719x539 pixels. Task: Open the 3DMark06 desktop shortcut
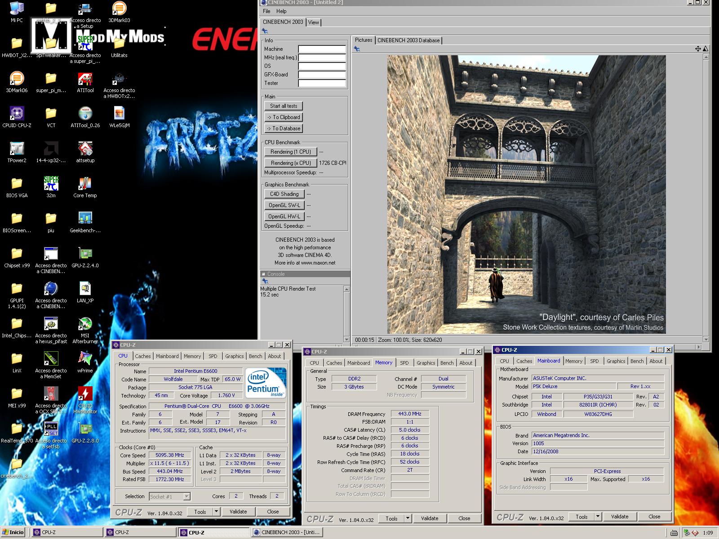coord(17,82)
